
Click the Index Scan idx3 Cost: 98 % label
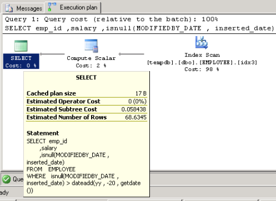pos(202,62)
